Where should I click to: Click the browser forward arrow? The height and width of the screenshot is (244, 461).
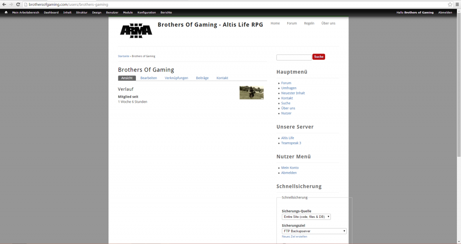(11, 4)
